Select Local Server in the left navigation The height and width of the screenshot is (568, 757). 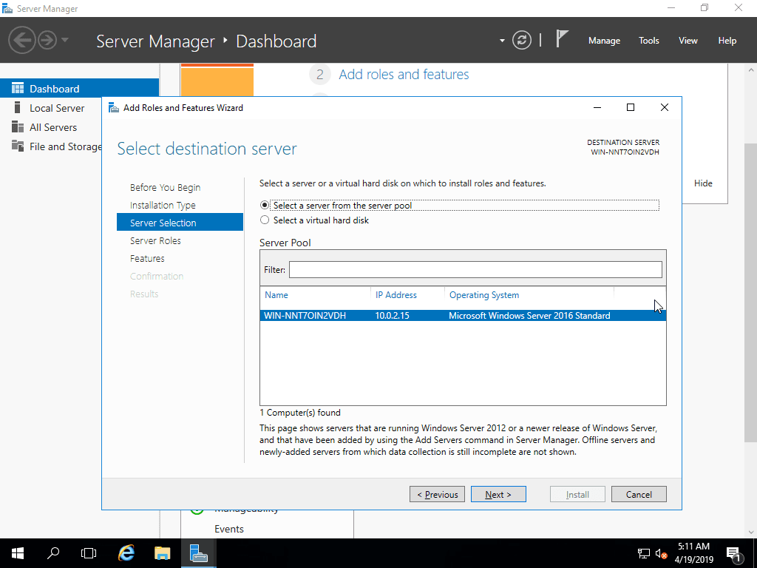tap(56, 108)
